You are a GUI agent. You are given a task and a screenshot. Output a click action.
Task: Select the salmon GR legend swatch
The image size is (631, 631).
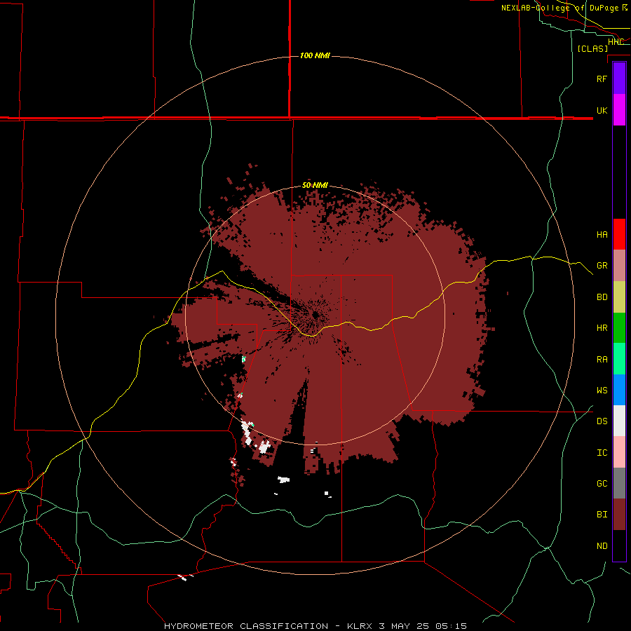point(619,266)
